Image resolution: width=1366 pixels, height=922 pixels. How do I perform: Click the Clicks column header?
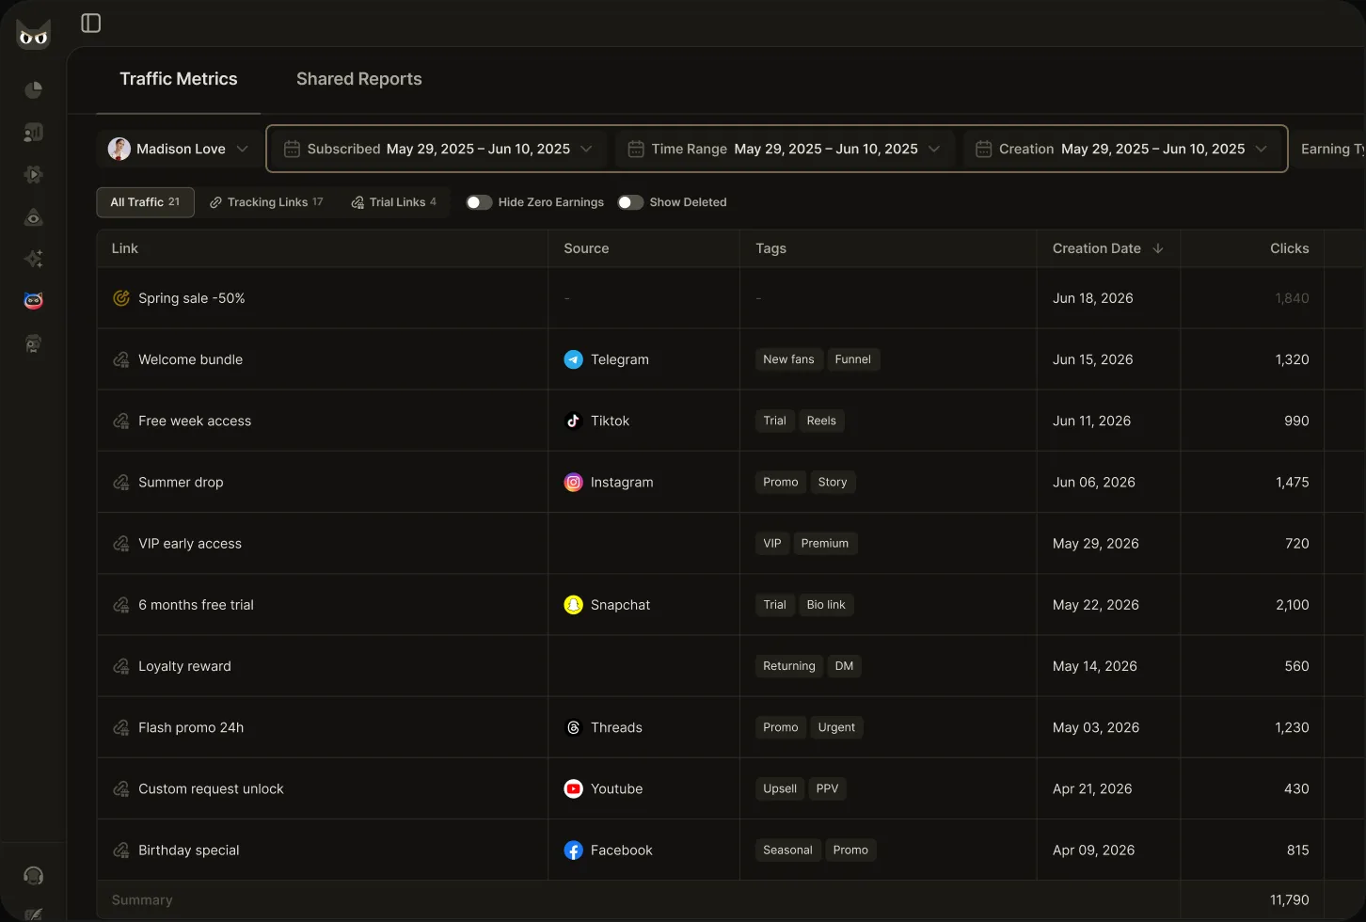point(1289,248)
